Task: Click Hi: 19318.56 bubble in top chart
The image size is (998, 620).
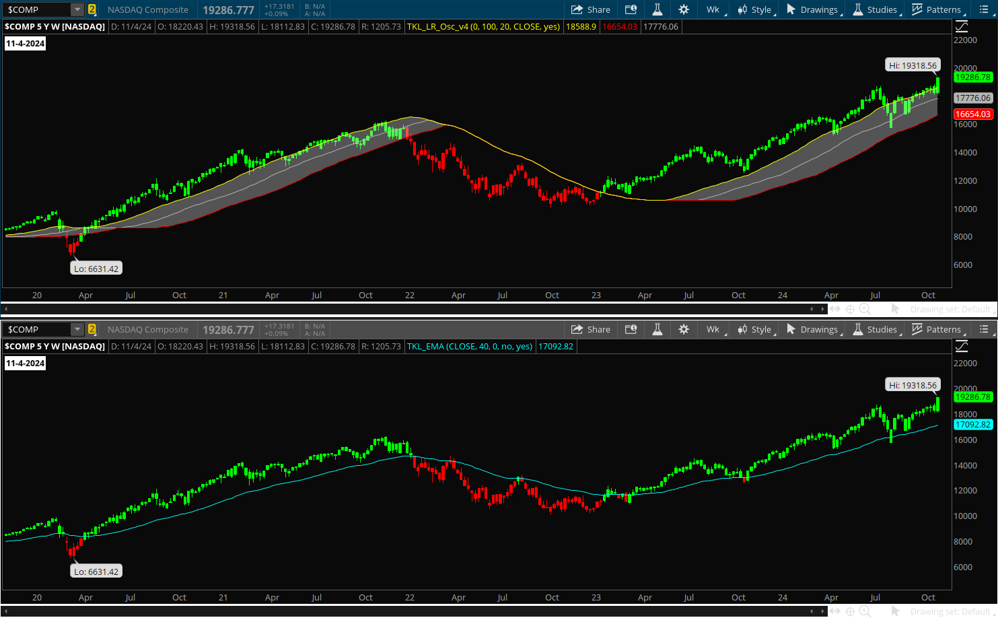Action: tap(913, 65)
